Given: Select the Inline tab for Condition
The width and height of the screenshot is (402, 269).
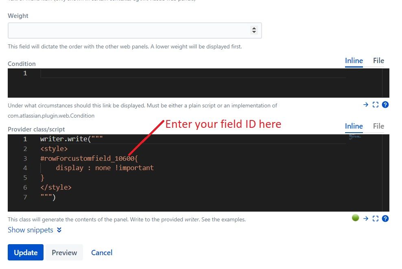Looking at the screenshot, I should (354, 61).
